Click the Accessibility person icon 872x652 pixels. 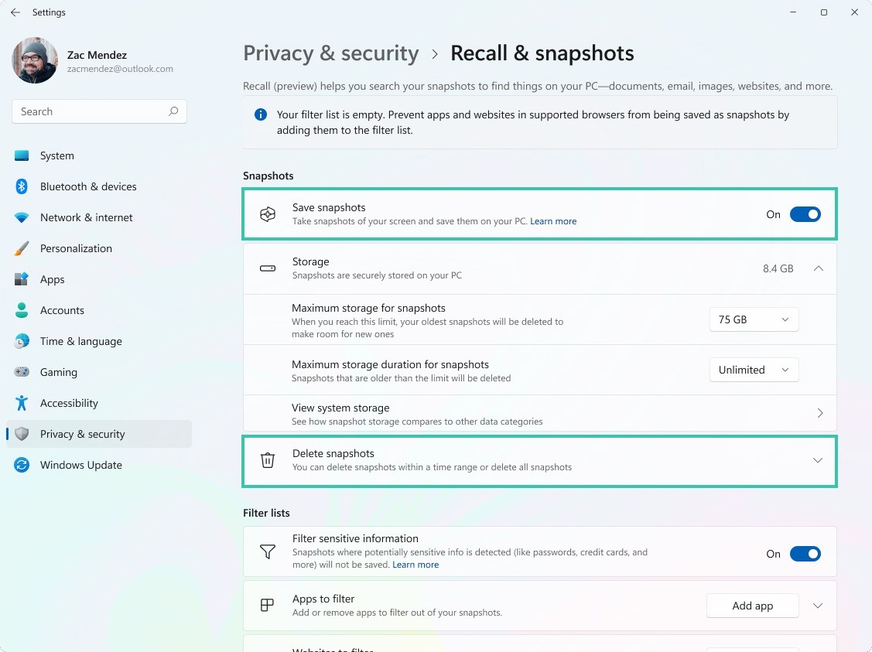(21, 403)
